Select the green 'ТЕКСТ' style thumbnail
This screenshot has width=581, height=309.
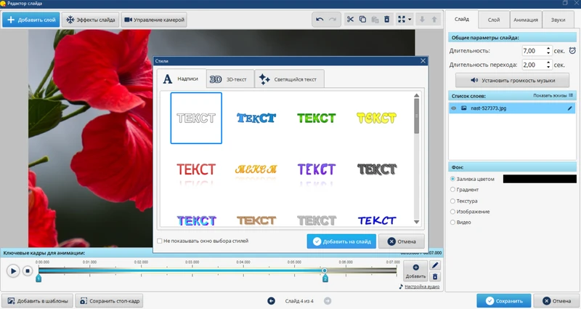click(316, 118)
